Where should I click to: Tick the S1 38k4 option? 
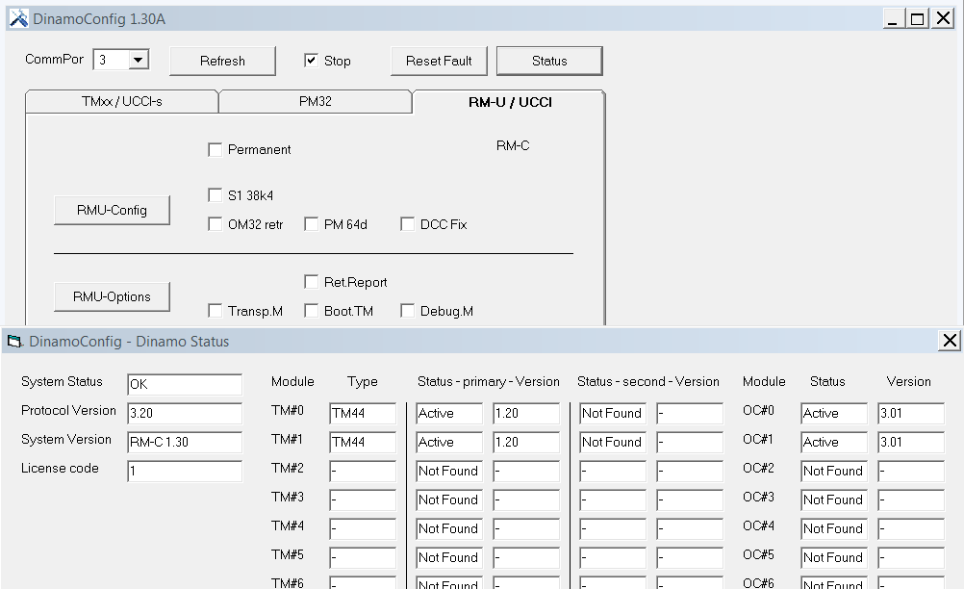point(215,195)
